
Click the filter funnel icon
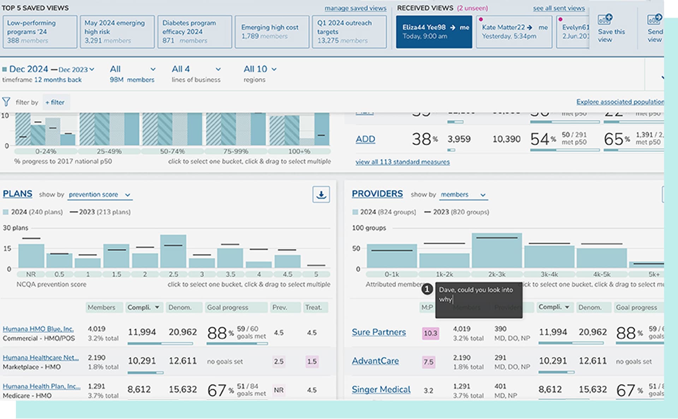click(x=6, y=102)
